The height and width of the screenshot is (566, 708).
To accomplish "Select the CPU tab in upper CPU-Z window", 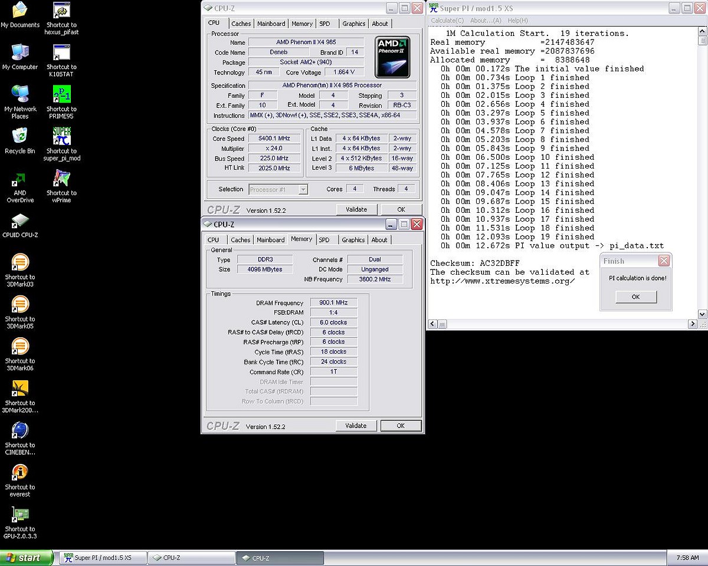I will (214, 23).
